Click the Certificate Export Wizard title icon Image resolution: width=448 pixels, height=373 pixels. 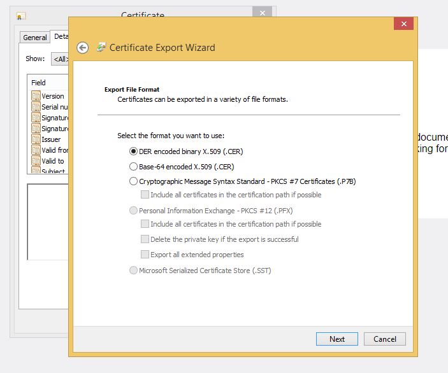101,47
